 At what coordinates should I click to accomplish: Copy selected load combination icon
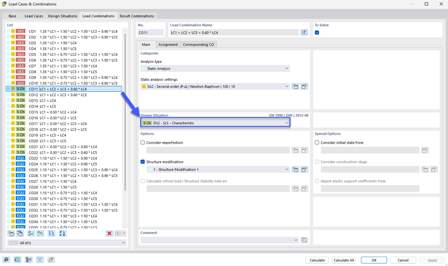(x=20, y=234)
